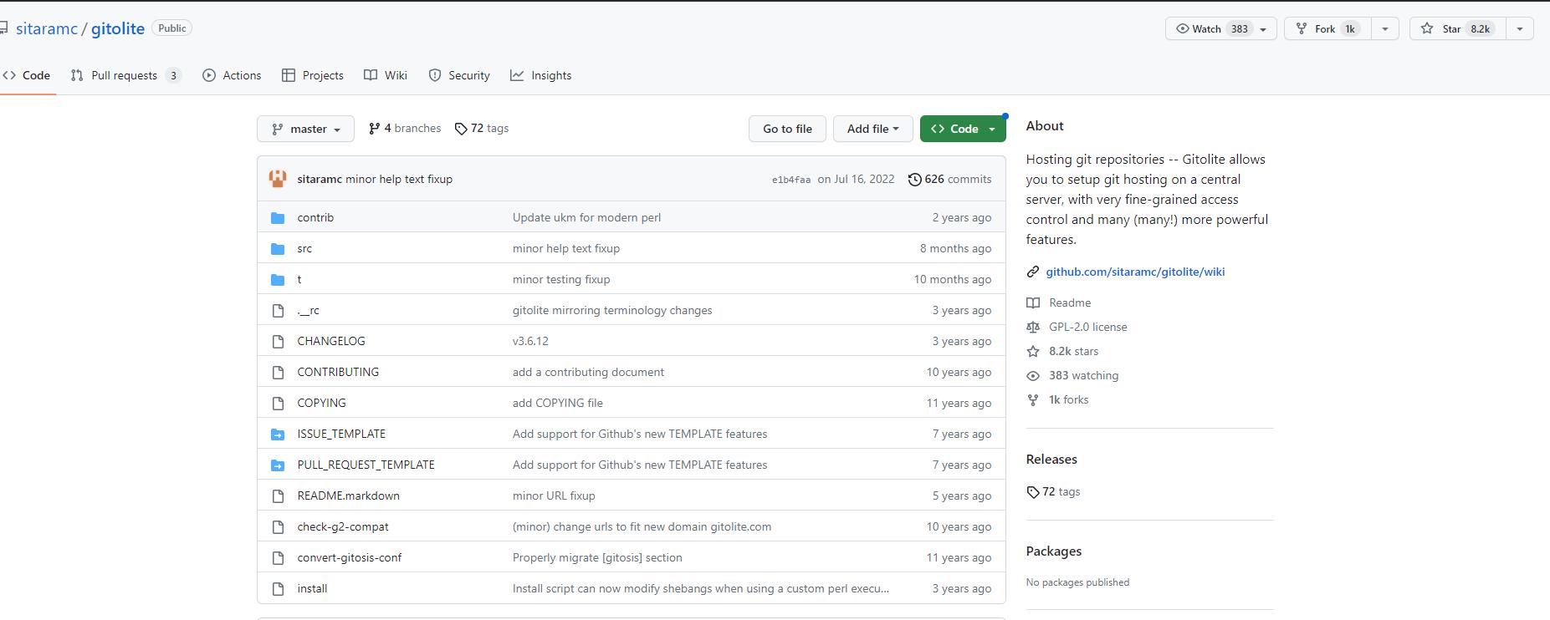Click the Readme book icon in About
The image size is (1550, 620).
[x=1033, y=302]
